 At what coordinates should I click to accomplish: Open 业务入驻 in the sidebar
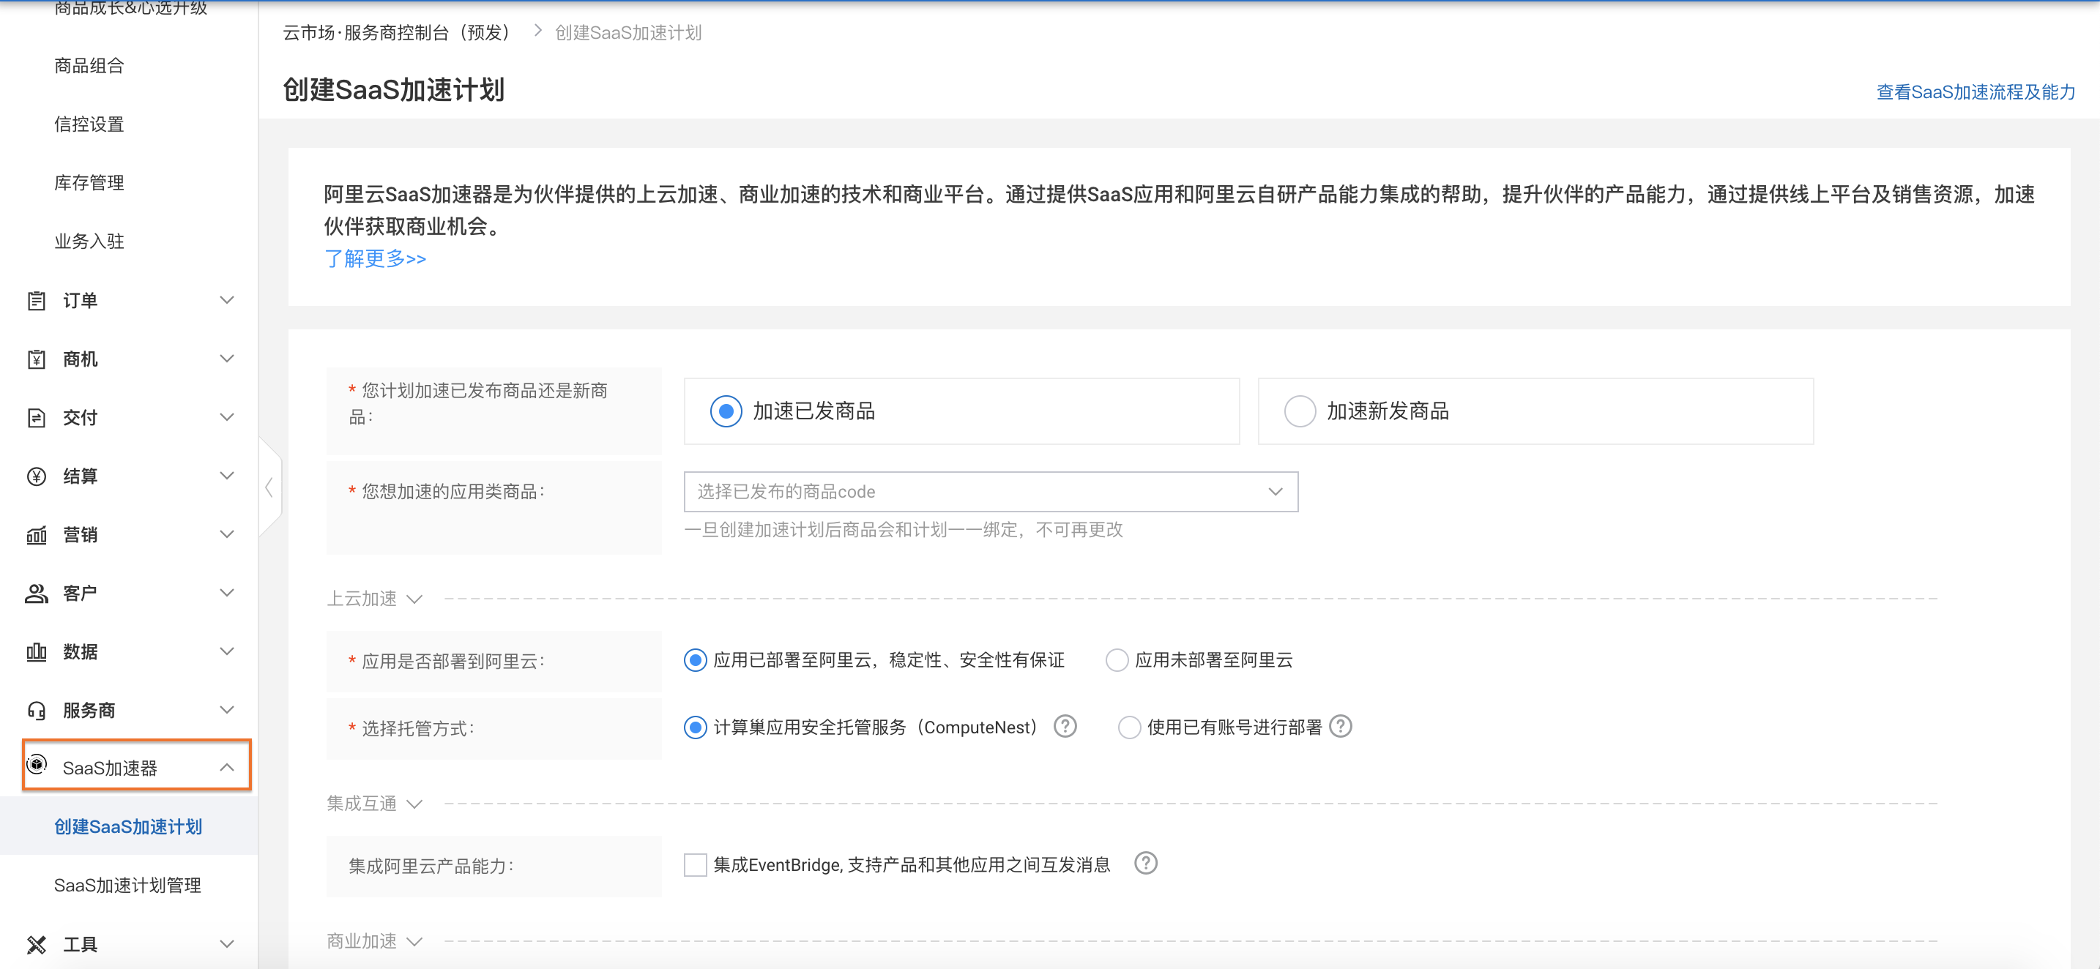click(x=89, y=242)
